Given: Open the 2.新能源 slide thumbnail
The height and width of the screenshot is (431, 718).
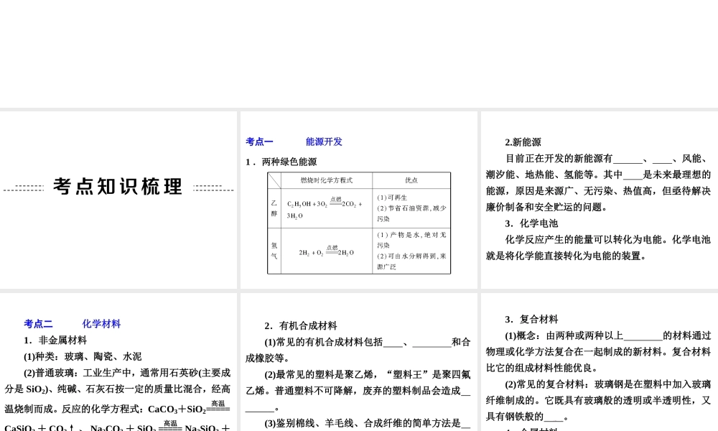Looking at the screenshot, I should (x=600, y=200).
